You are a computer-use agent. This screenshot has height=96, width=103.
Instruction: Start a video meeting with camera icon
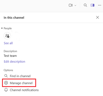tap(71, 5)
